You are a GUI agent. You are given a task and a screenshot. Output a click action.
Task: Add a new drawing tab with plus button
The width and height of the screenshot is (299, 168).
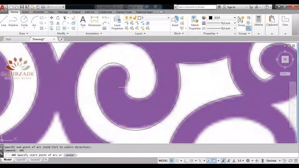coord(61,39)
